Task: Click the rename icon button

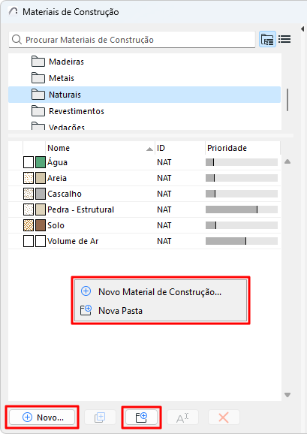Action: pyautogui.click(x=182, y=417)
